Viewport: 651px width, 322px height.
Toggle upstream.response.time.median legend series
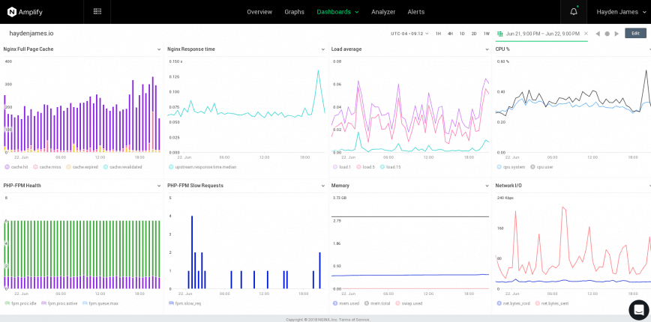click(203, 167)
